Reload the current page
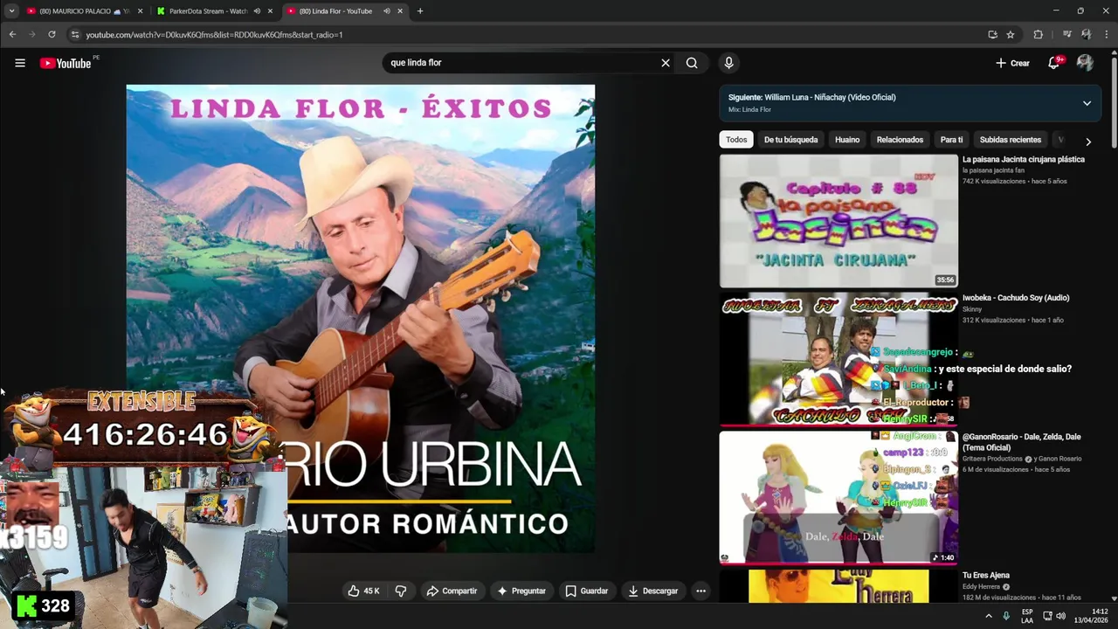 pos(52,35)
